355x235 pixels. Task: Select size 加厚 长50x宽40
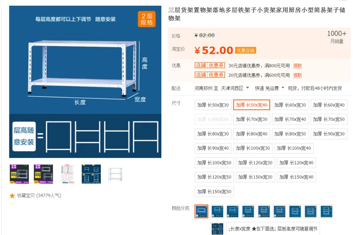pos(252,105)
